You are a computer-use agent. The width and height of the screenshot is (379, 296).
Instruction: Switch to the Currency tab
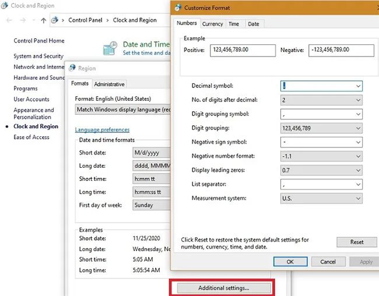tap(212, 24)
